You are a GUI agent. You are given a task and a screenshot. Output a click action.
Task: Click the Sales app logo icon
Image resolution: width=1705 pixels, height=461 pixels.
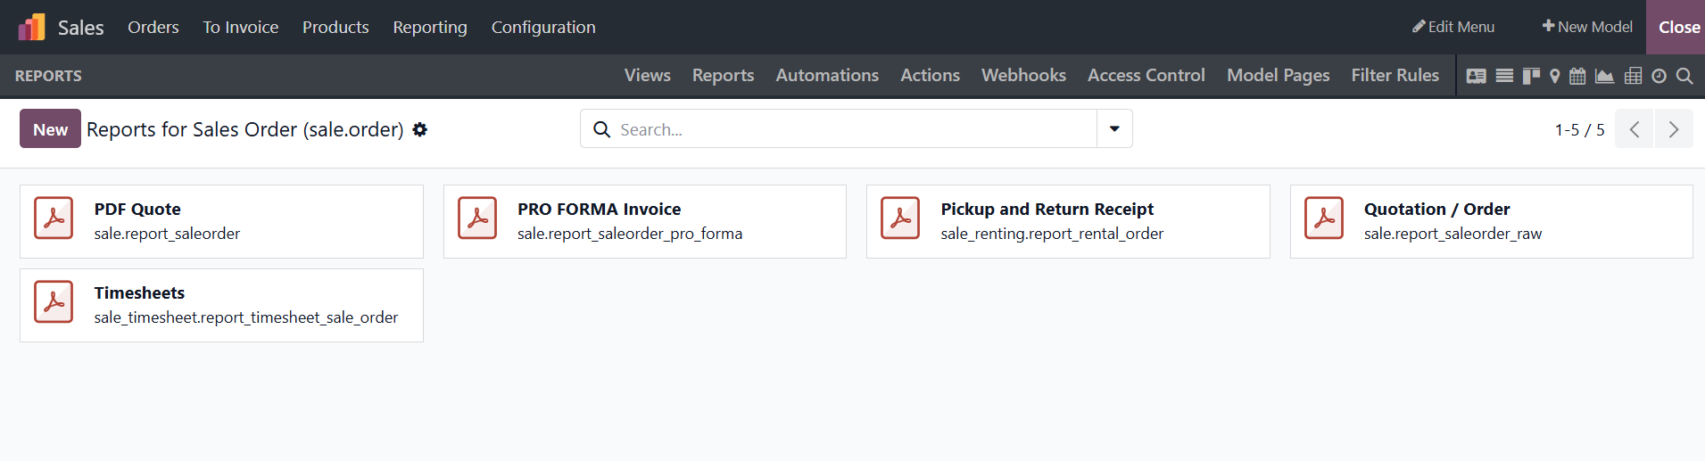tap(31, 27)
